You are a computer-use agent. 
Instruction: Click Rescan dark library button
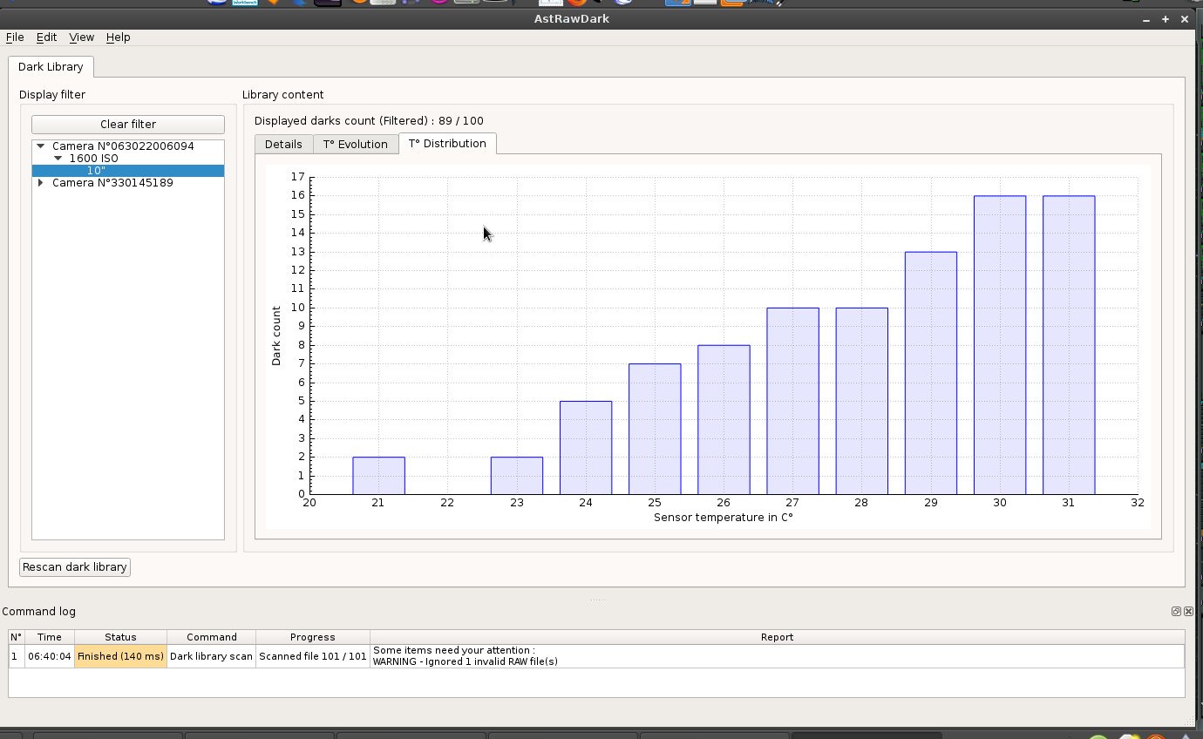[x=75, y=567]
